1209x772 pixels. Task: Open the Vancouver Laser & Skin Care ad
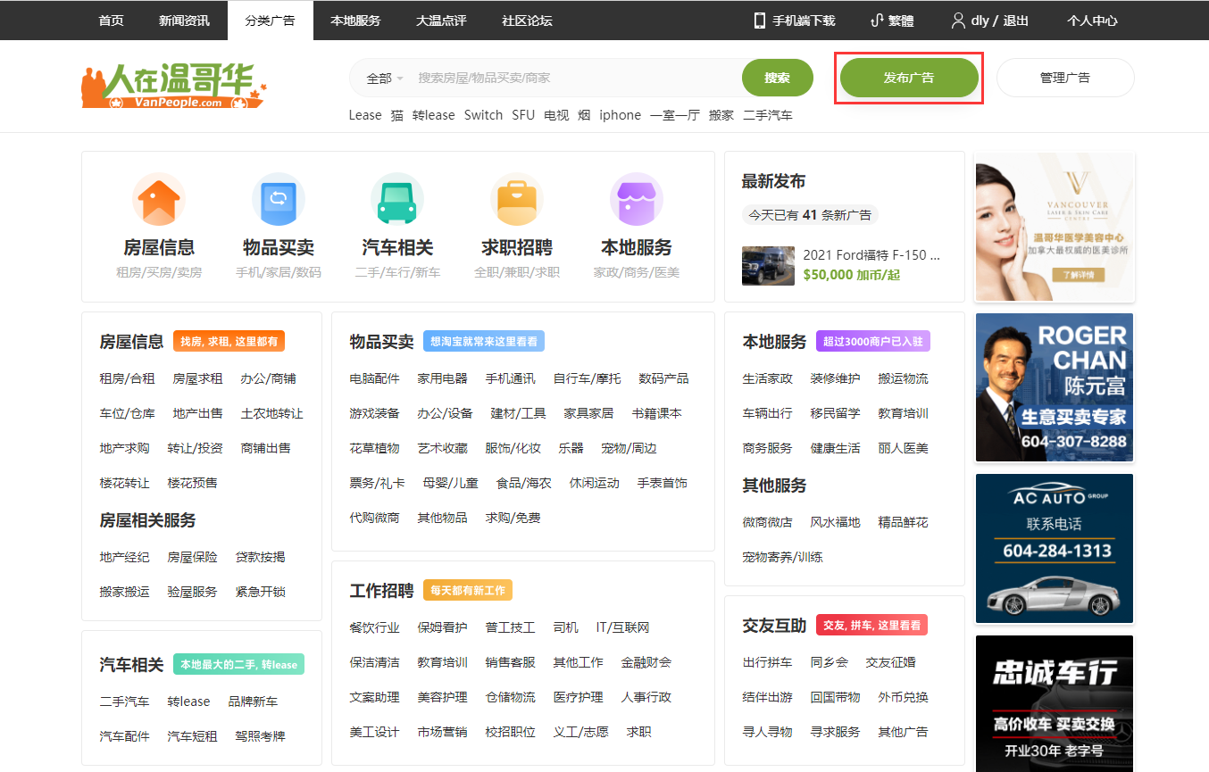tap(1055, 227)
